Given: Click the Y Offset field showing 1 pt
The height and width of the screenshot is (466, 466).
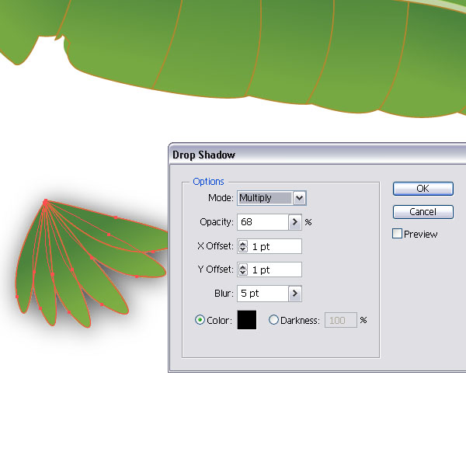Looking at the screenshot, I should click(275, 270).
